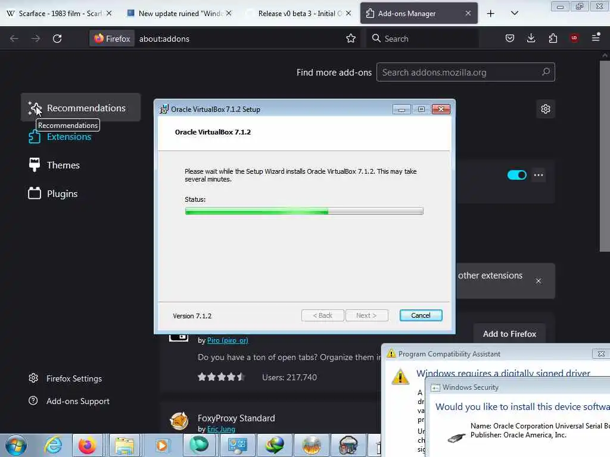Screen dimensions: 610x457
Task: Open Windows Media Player from taskbar
Action: click(161, 445)
